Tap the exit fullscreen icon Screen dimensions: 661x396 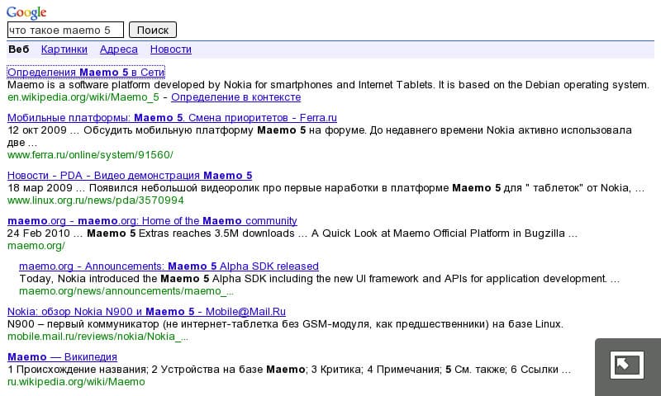pos(627,365)
